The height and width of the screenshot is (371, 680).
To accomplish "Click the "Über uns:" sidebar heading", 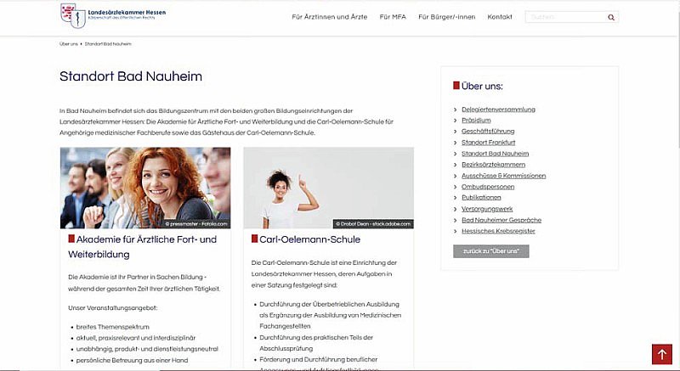I will [x=482, y=86].
